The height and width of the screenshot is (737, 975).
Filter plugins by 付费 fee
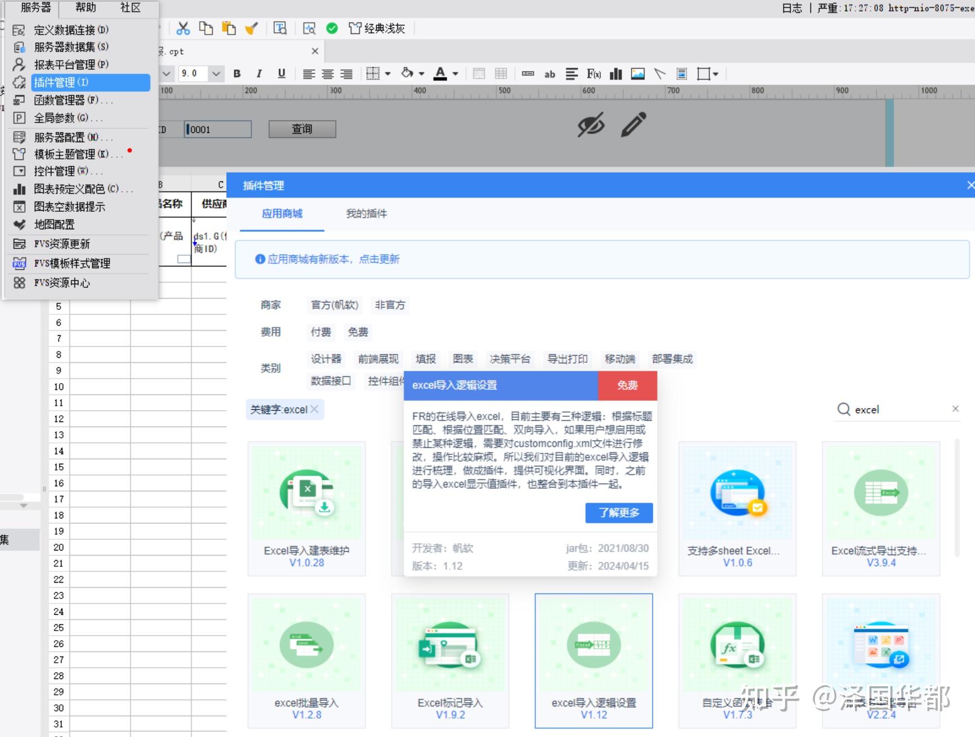(x=321, y=332)
